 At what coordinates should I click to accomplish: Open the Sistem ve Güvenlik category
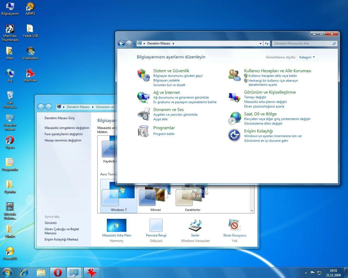pos(171,71)
